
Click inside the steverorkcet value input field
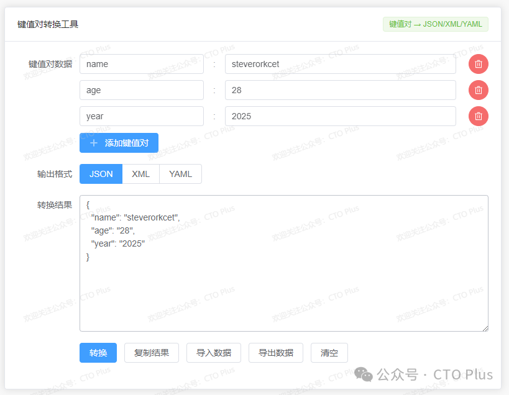[x=340, y=64]
